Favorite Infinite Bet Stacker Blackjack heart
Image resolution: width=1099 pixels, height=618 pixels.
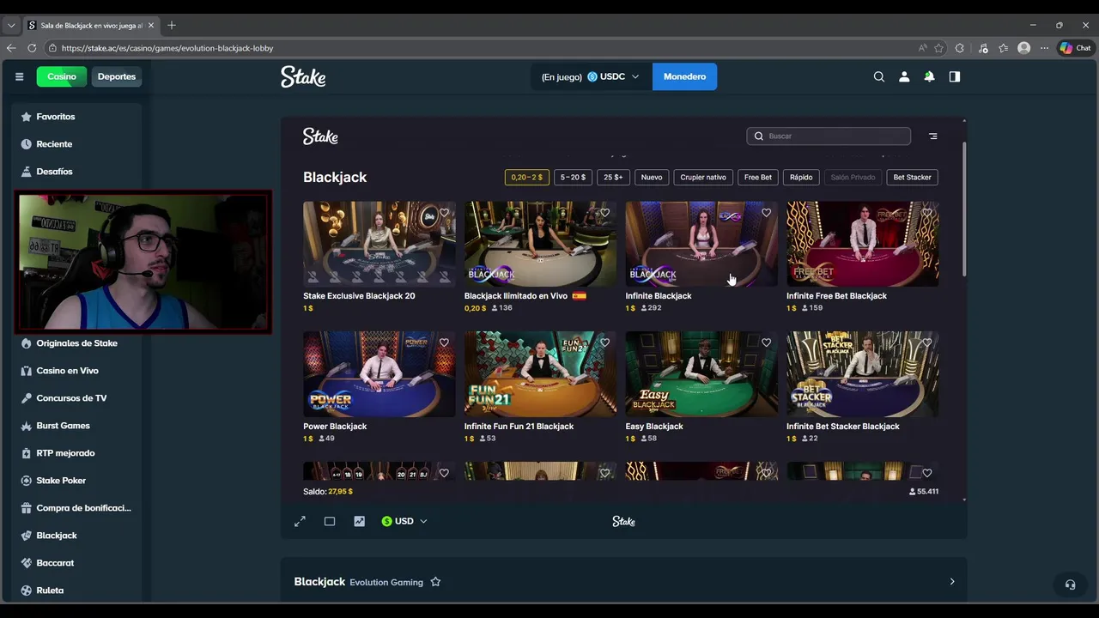click(927, 342)
